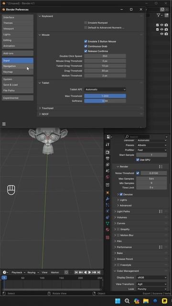
Task: Open the Material properties tab
Action: (107, 229)
